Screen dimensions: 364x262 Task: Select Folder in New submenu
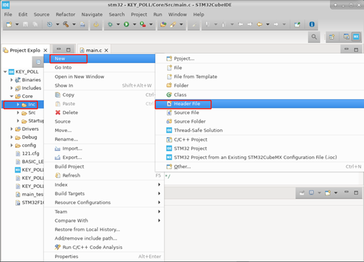260,85
